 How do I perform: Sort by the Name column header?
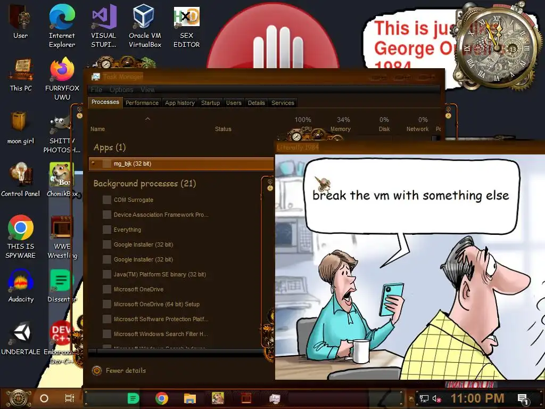click(x=98, y=129)
